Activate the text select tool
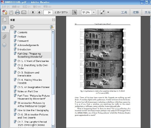This screenshot has height=128, width=151. click(x=74, y=12)
